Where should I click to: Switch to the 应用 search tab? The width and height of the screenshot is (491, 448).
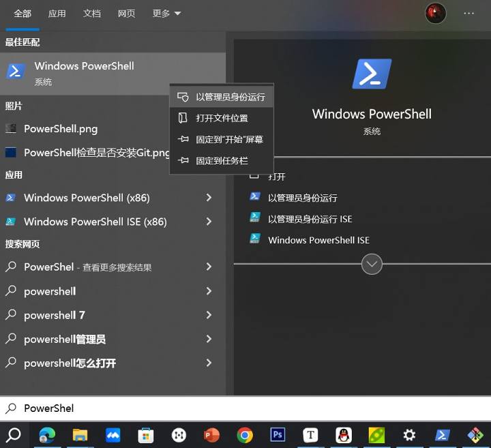point(57,14)
